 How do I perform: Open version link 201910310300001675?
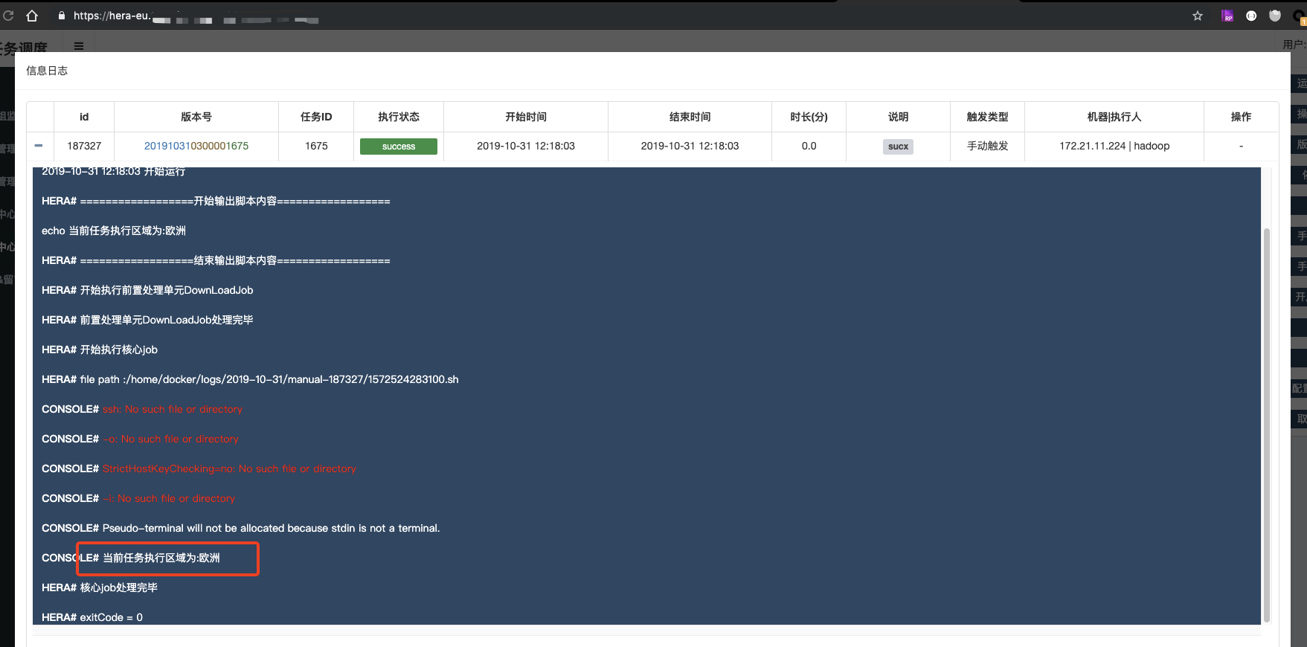coord(196,146)
